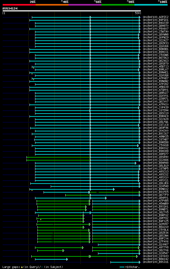Select the UniRef100_B9RAC8 label
The width and height of the screenshot is (170, 269).
tap(156, 116)
